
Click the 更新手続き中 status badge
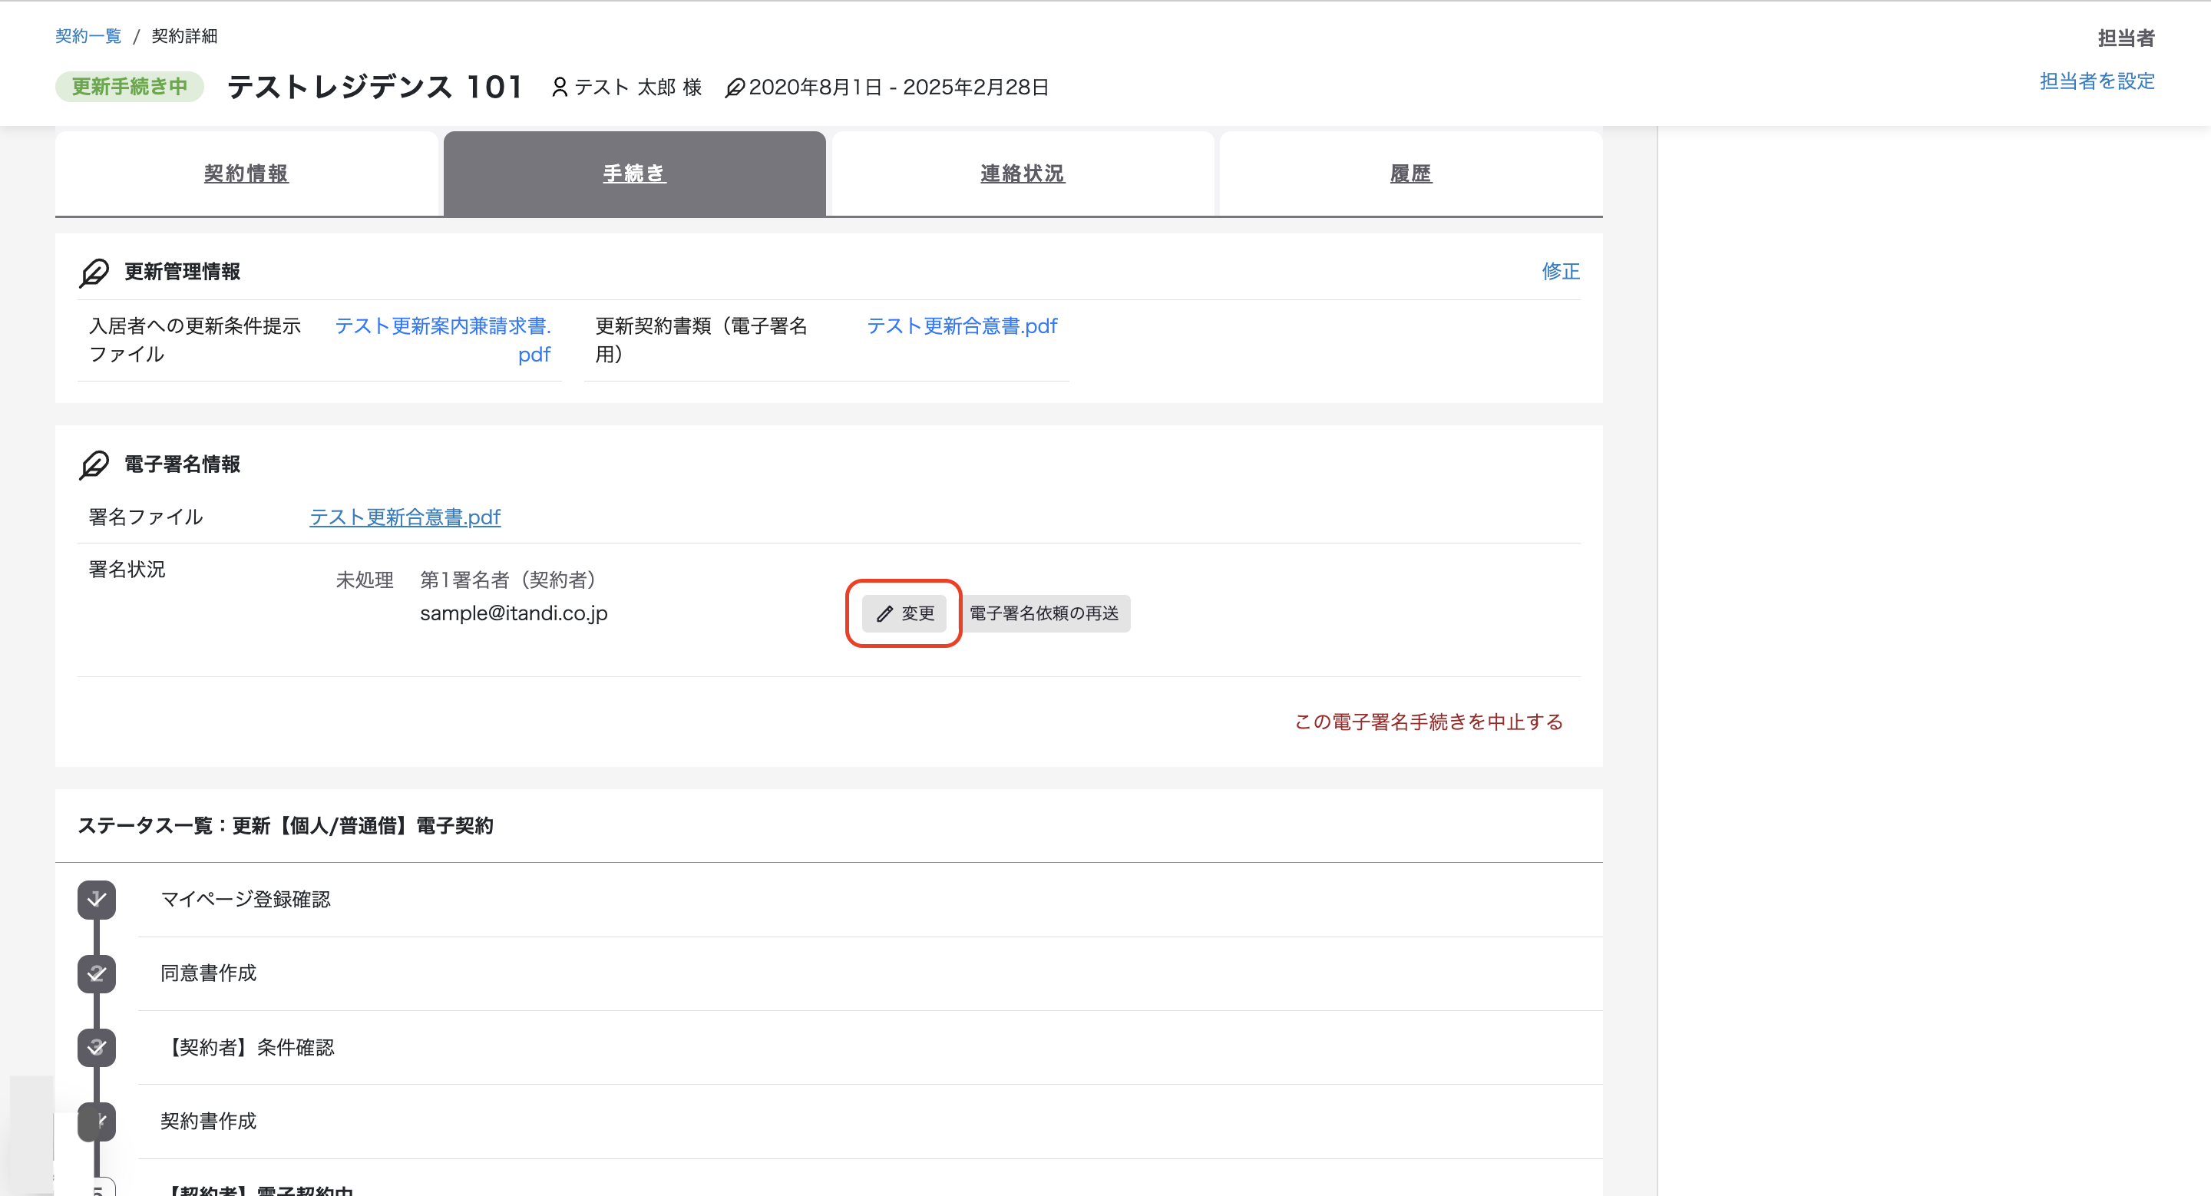pos(130,87)
